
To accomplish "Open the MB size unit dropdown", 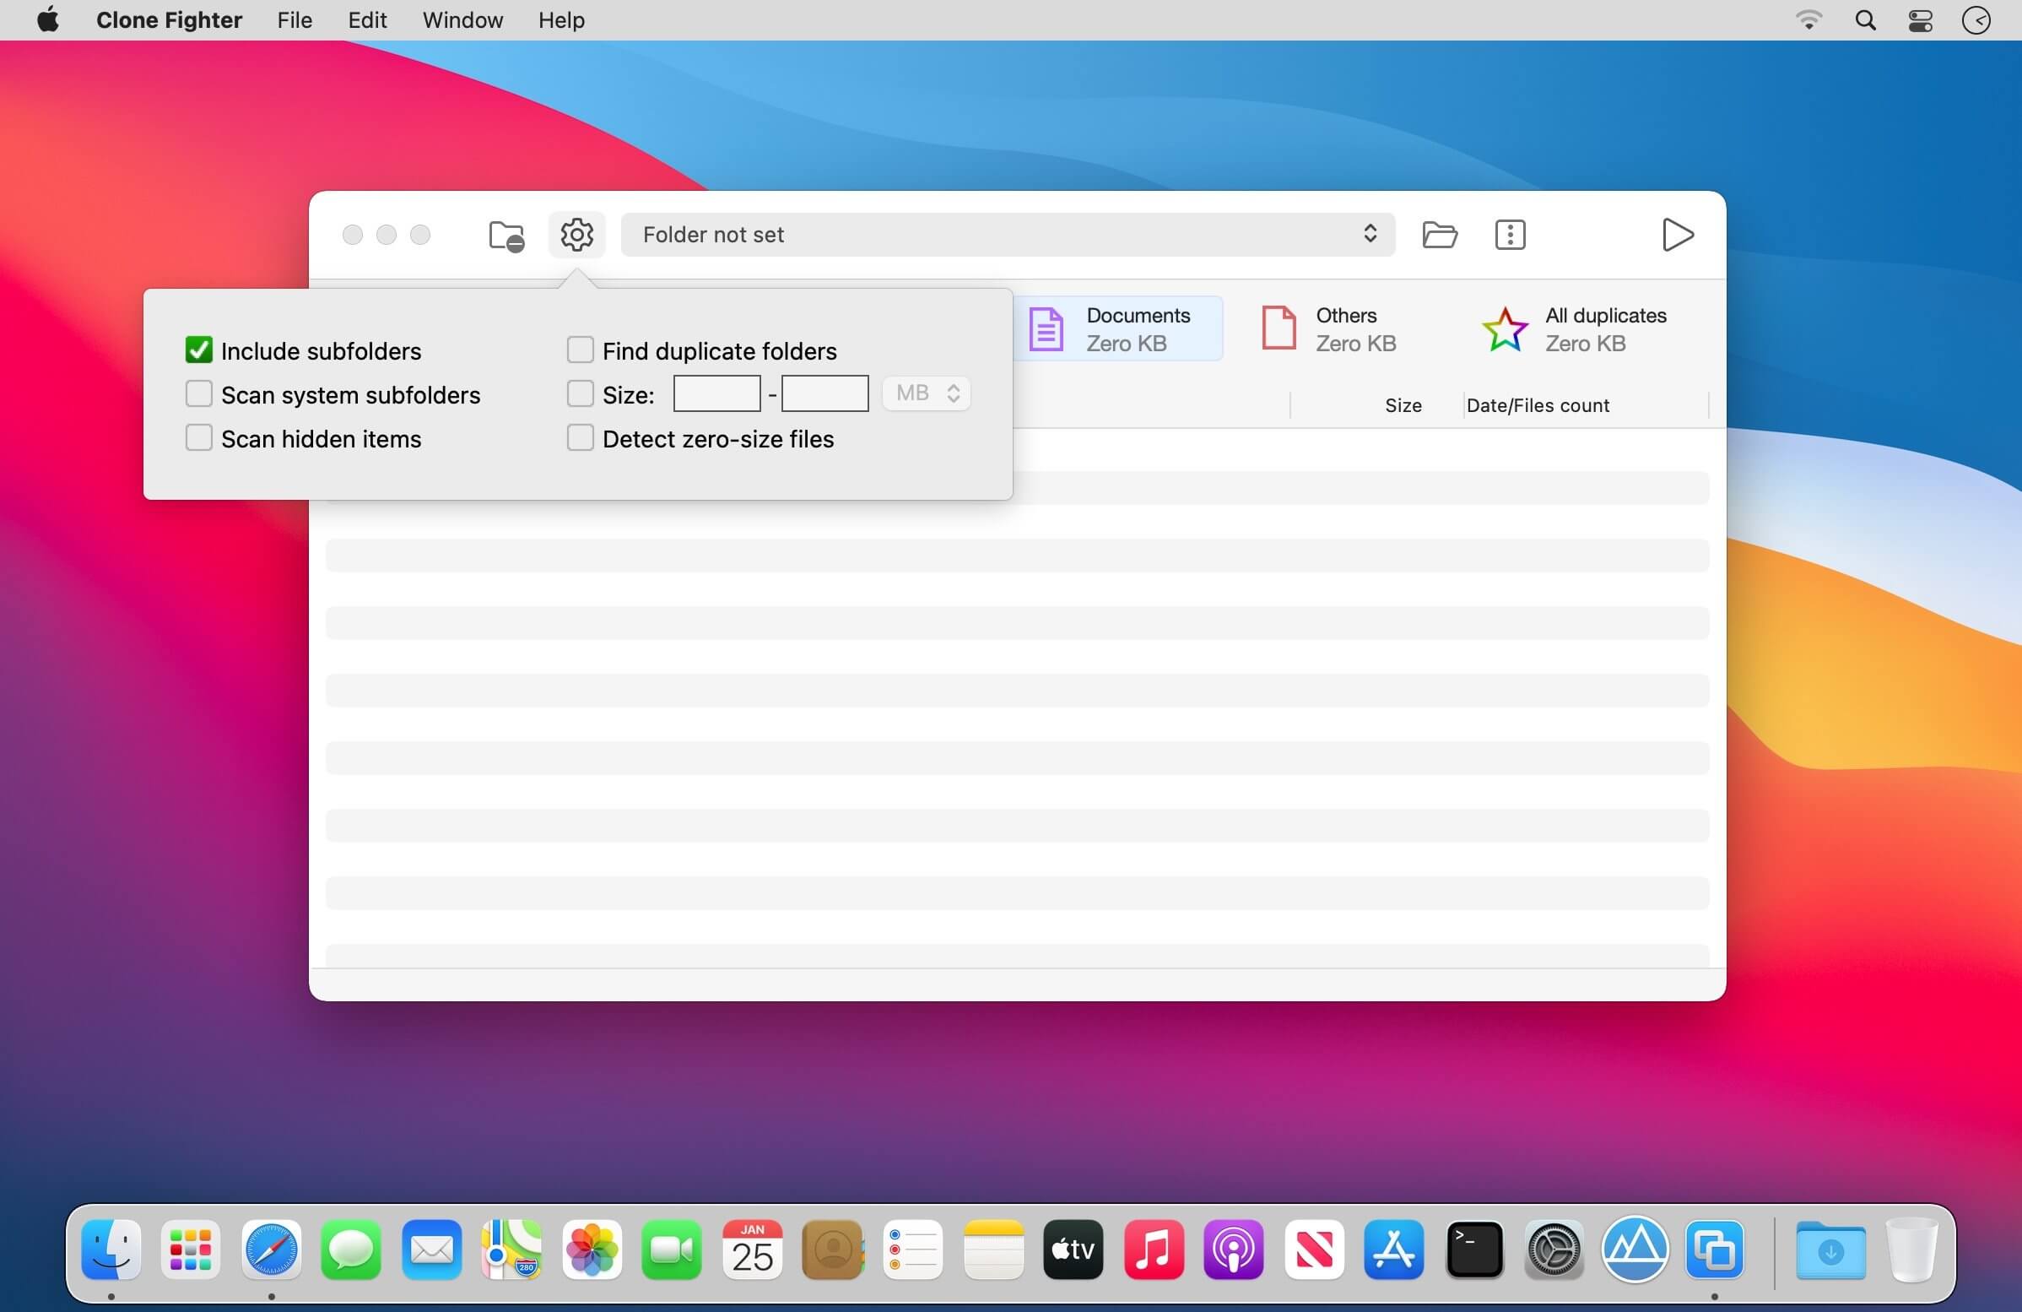I will [x=926, y=393].
